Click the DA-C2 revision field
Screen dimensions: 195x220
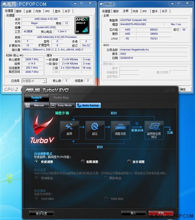click(x=86, y=45)
